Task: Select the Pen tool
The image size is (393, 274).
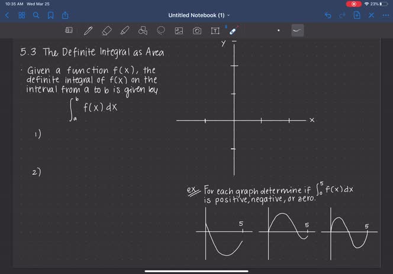Action: pyautogui.click(x=88, y=31)
